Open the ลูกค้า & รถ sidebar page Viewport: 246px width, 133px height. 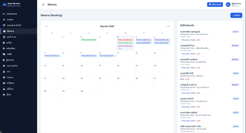click(18, 37)
